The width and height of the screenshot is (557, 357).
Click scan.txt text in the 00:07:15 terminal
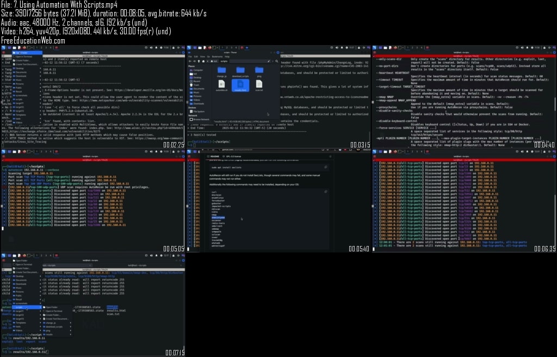point(113,315)
